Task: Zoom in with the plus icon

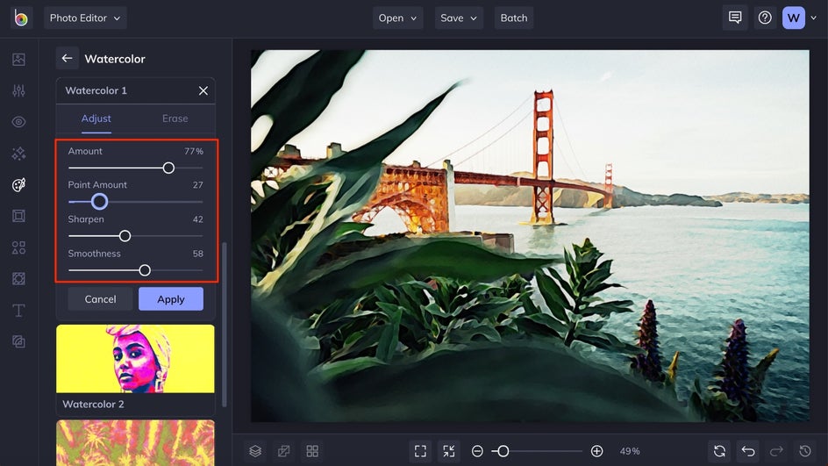Action: coord(596,451)
